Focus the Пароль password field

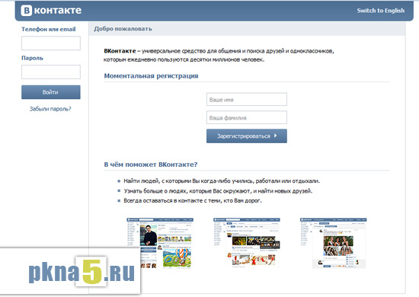[x=51, y=72]
